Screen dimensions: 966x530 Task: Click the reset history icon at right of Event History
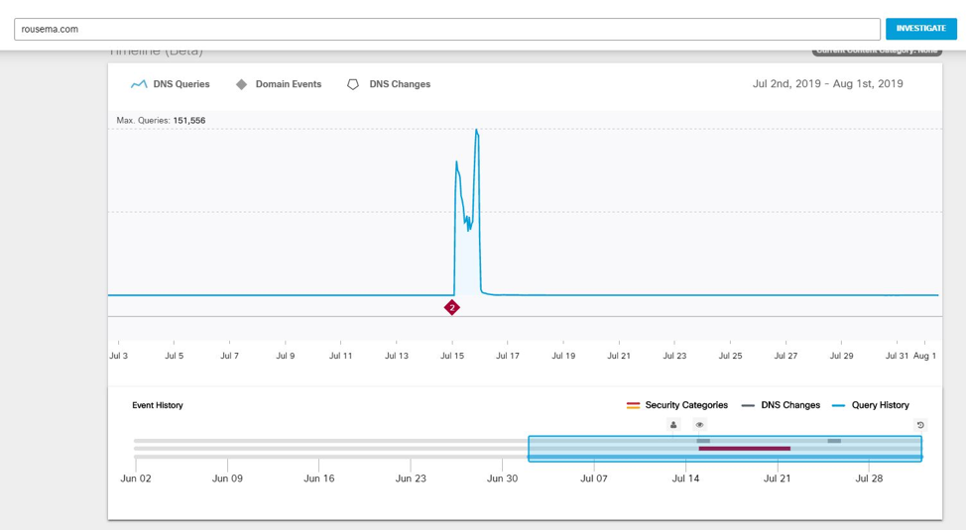(920, 425)
